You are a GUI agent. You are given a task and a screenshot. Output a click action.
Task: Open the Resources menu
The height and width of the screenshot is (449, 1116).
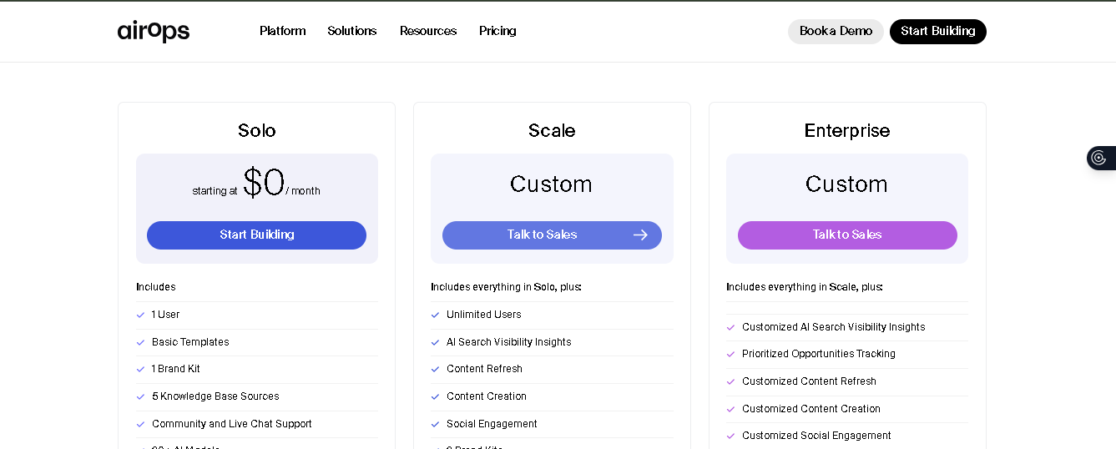tap(428, 31)
